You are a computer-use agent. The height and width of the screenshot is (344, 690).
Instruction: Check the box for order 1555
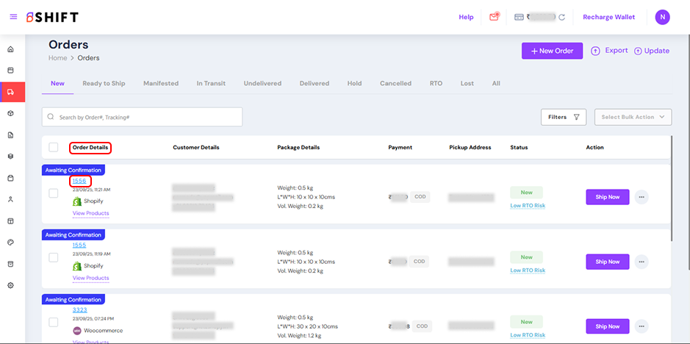tap(54, 258)
